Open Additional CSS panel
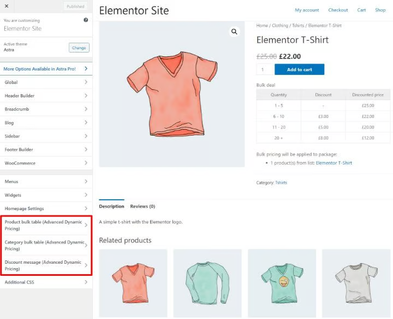Screen dimensions: 393x319 46,282
